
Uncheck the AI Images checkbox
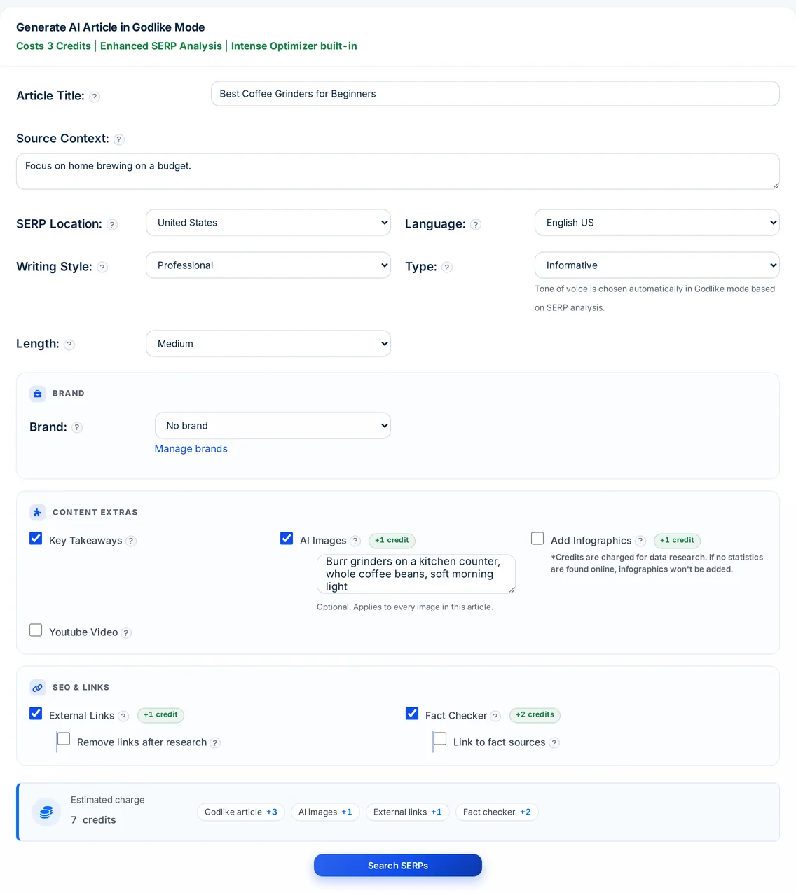tap(287, 539)
